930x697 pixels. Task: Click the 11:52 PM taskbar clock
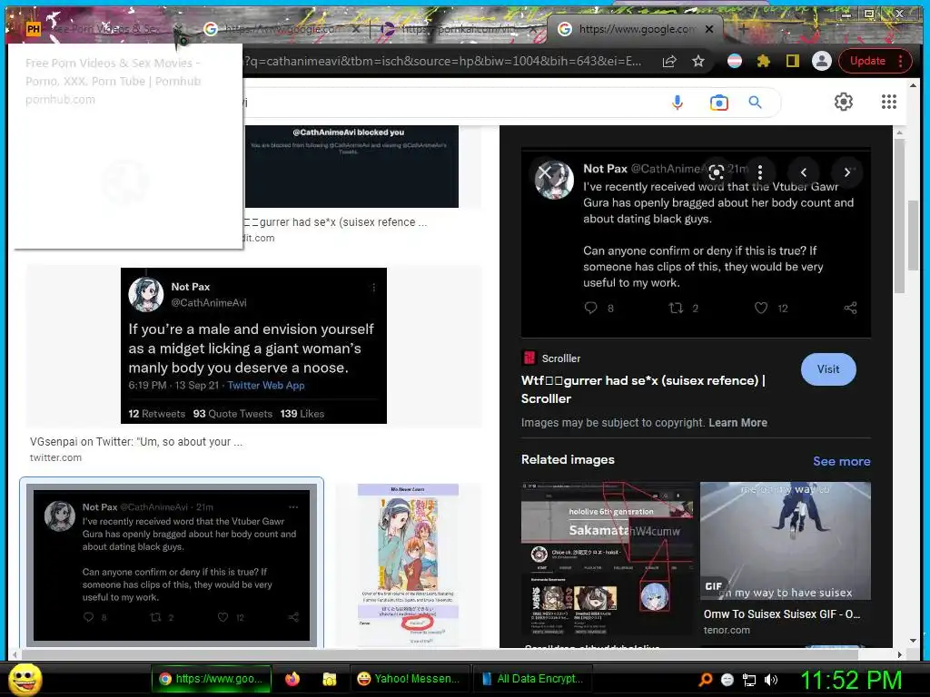click(x=851, y=680)
